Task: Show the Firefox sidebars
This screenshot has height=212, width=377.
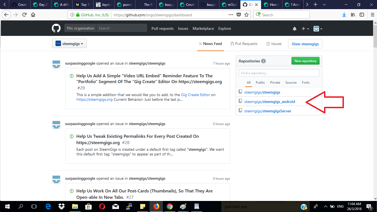Action: tap(362, 15)
